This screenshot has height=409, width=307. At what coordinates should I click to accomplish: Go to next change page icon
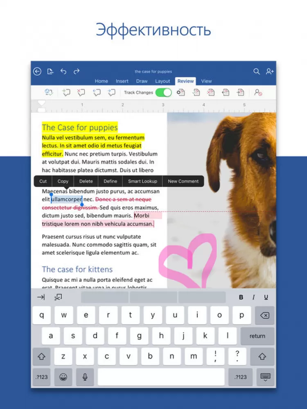[x=240, y=92]
